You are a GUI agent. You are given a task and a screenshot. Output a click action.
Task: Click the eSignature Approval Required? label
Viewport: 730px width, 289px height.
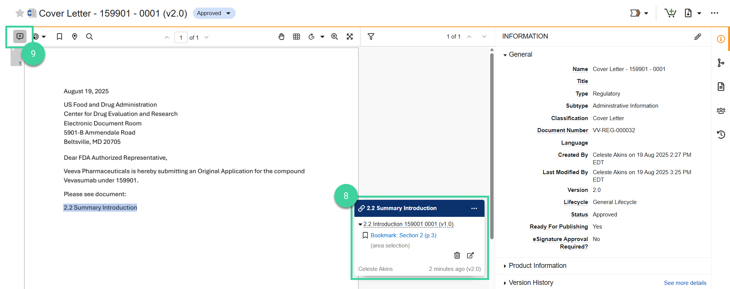point(560,243)
